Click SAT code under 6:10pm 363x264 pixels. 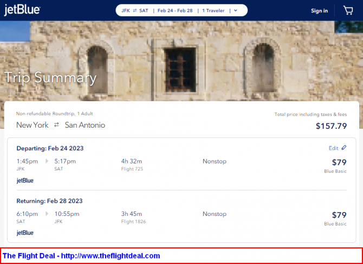pos(21,221)
